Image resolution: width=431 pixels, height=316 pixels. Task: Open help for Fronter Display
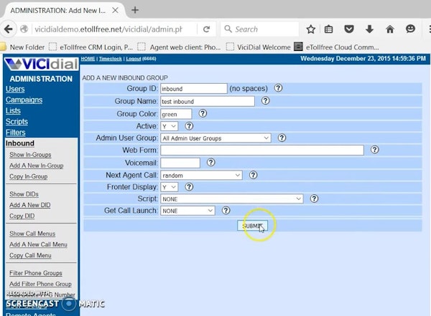(x=189, y=187)
